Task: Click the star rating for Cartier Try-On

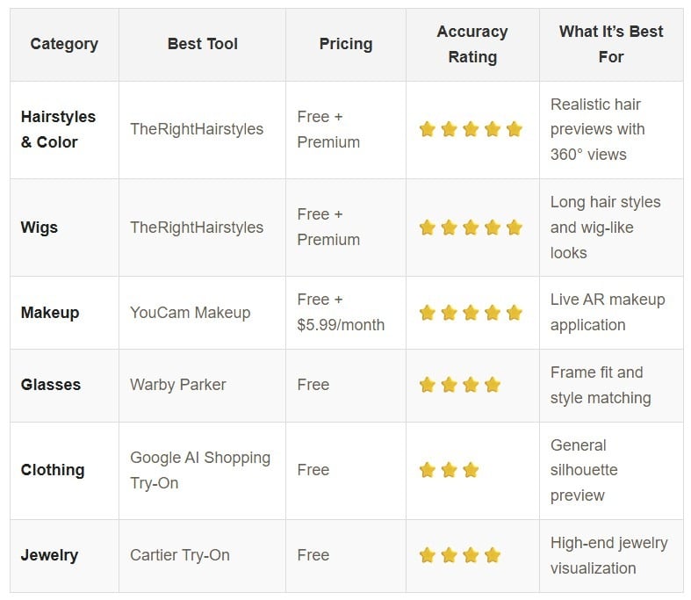Action: coord(459,555)
